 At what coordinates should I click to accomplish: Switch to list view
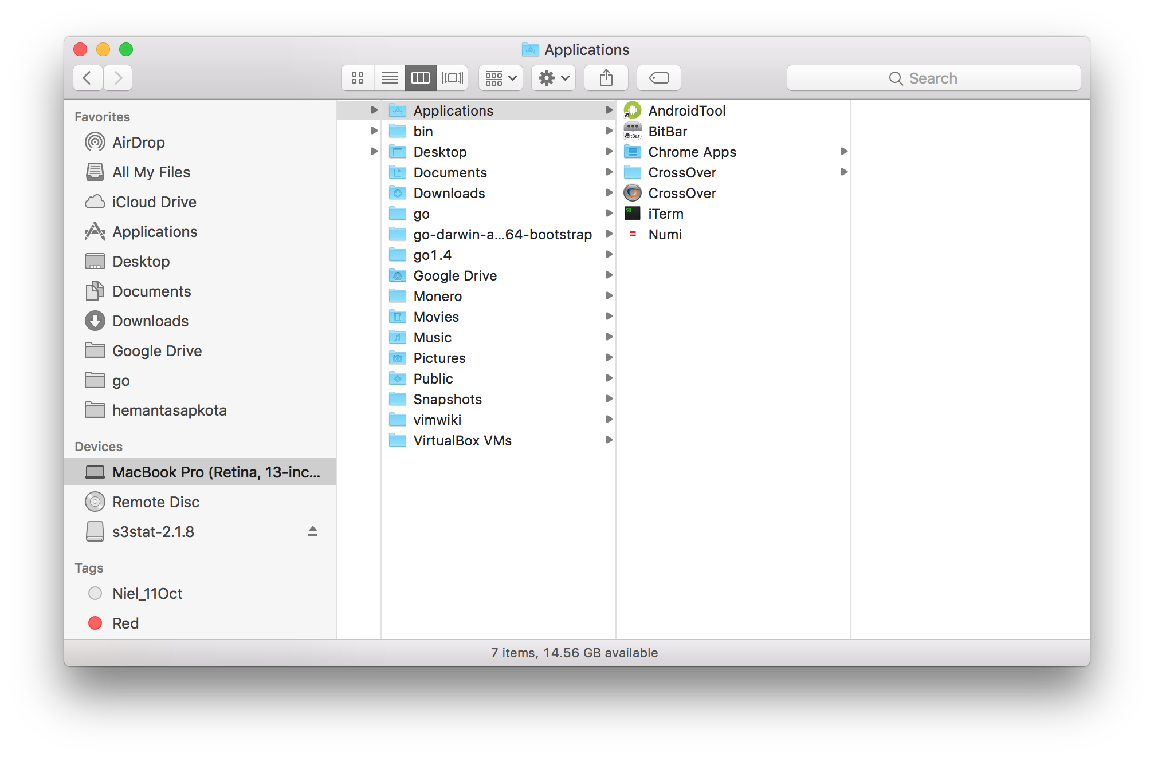[390, 78]
